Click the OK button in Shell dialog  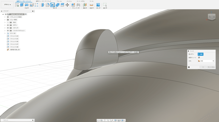coord(203,67)
